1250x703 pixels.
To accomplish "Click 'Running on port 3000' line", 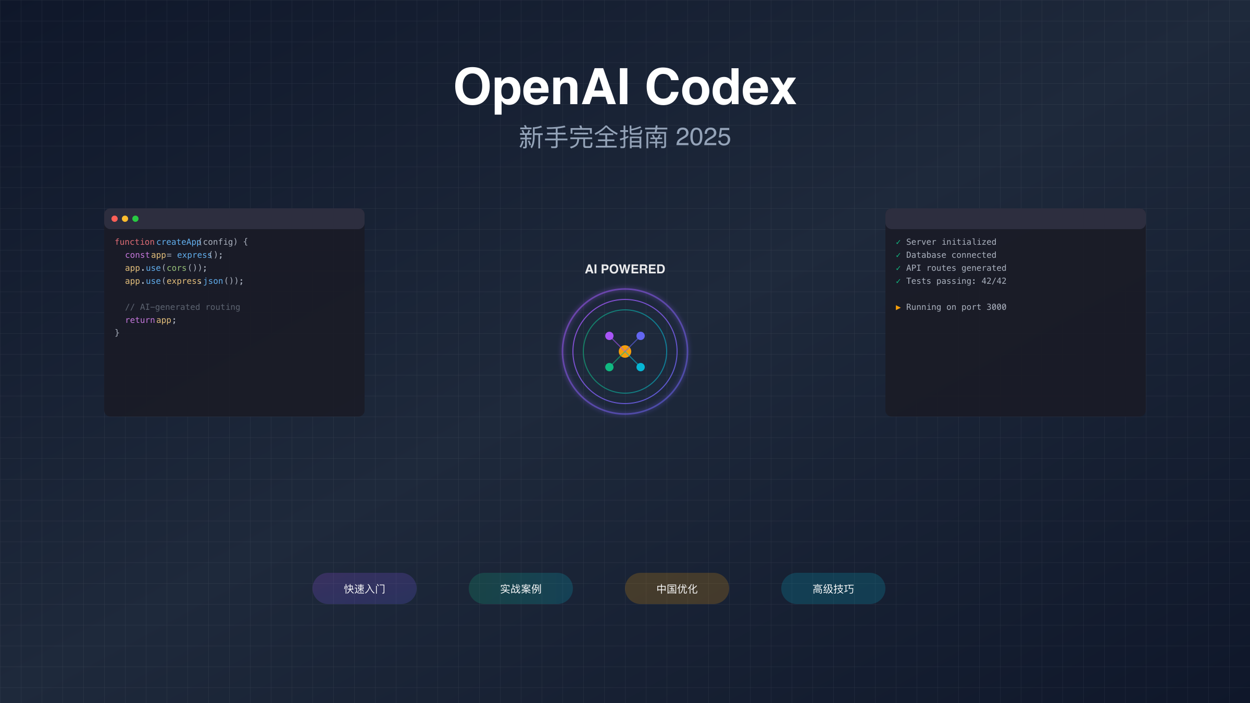I will [956, 307].
